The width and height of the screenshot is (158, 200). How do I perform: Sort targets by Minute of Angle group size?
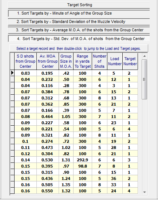coord(79,13)
